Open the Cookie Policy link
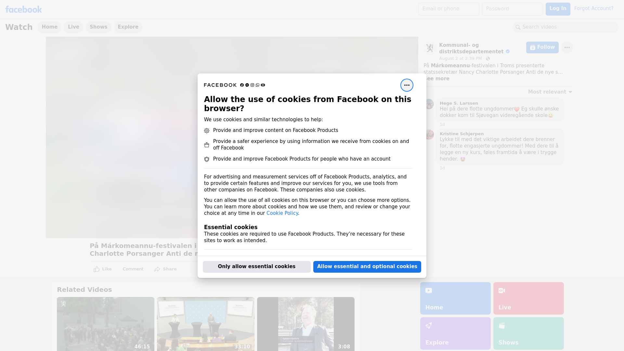This screenshot has height=351, width=624. tap(282, 213)
